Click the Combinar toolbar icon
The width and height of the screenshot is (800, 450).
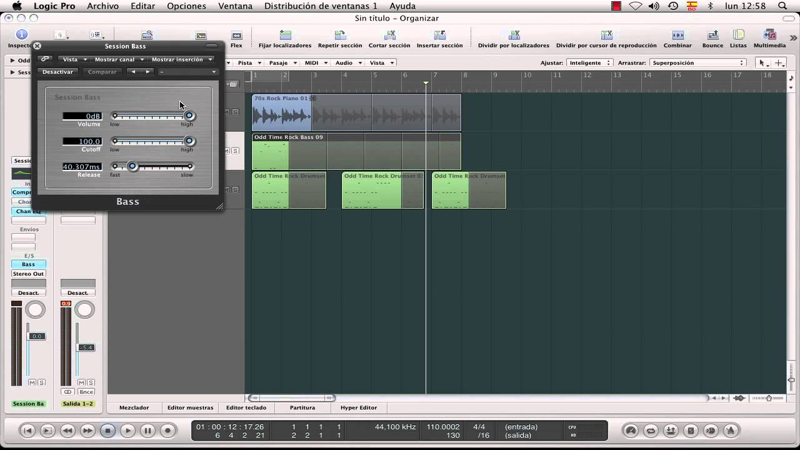(x=677, y=36)
